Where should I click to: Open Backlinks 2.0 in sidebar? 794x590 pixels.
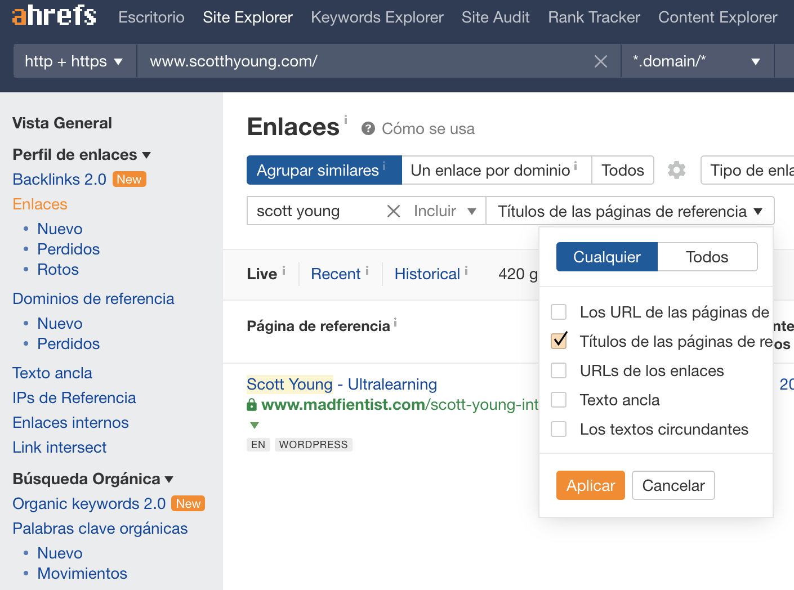[59, 179]
